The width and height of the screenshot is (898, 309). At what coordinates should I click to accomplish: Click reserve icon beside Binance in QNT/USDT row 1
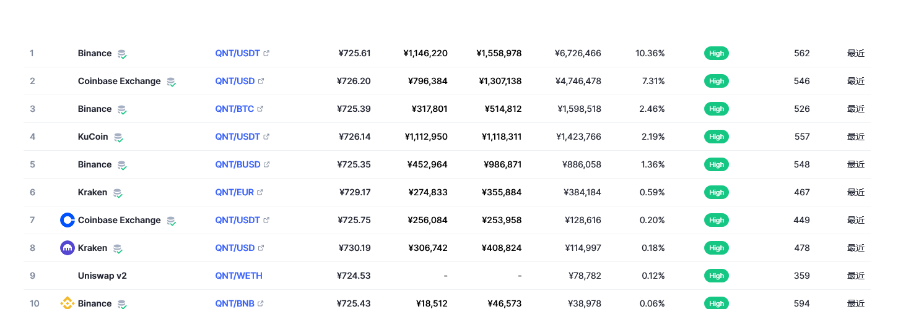tap(123, 54)
